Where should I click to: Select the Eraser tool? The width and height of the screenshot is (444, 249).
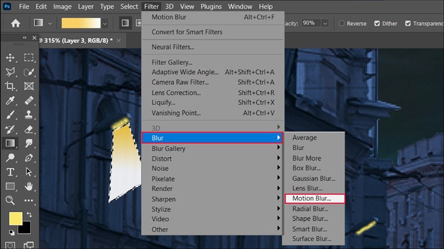tap(29, 129)
